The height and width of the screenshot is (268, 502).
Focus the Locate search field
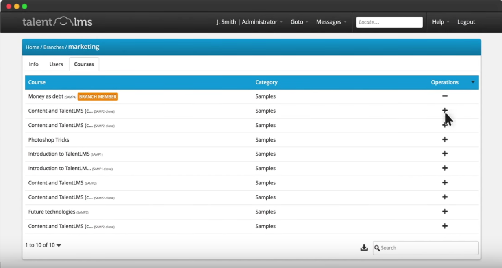click(x=389, y=22)
